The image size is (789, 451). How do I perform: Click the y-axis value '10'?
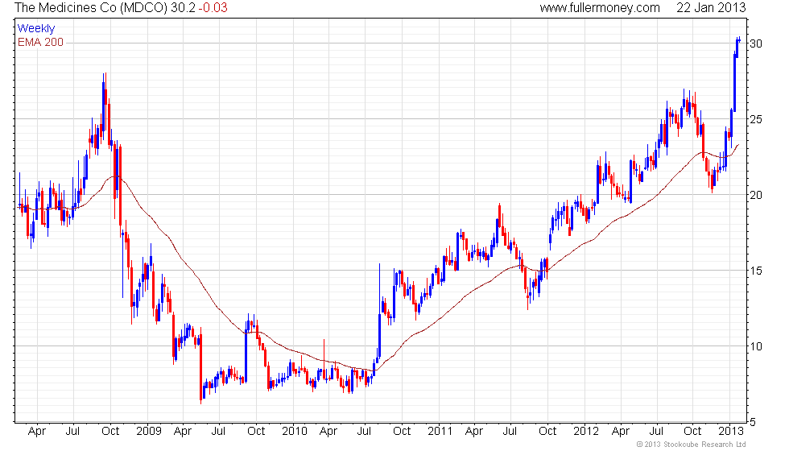coord(756,346)
